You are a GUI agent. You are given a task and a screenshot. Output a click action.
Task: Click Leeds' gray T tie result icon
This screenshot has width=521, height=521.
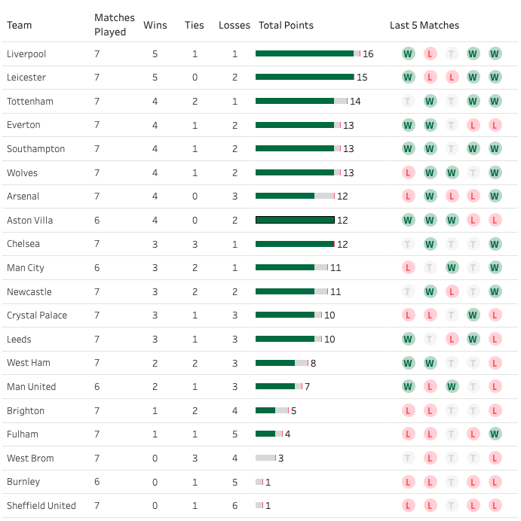click(x=430, y=339)
